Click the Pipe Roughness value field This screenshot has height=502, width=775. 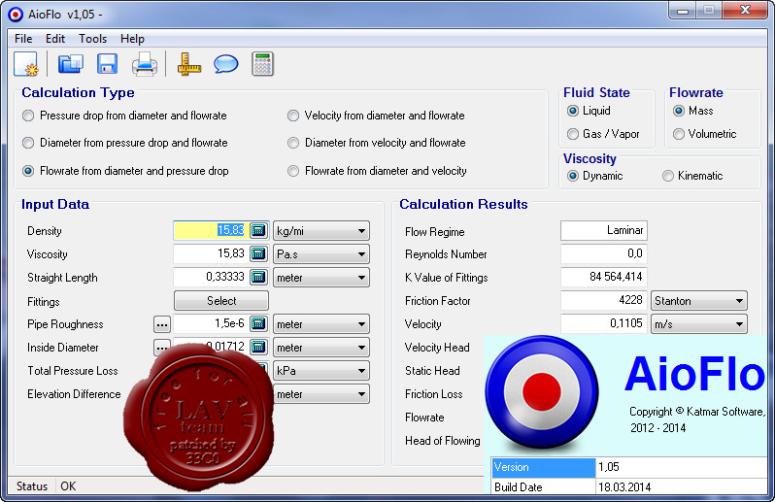pyautogui.click(x=211, y=323)
